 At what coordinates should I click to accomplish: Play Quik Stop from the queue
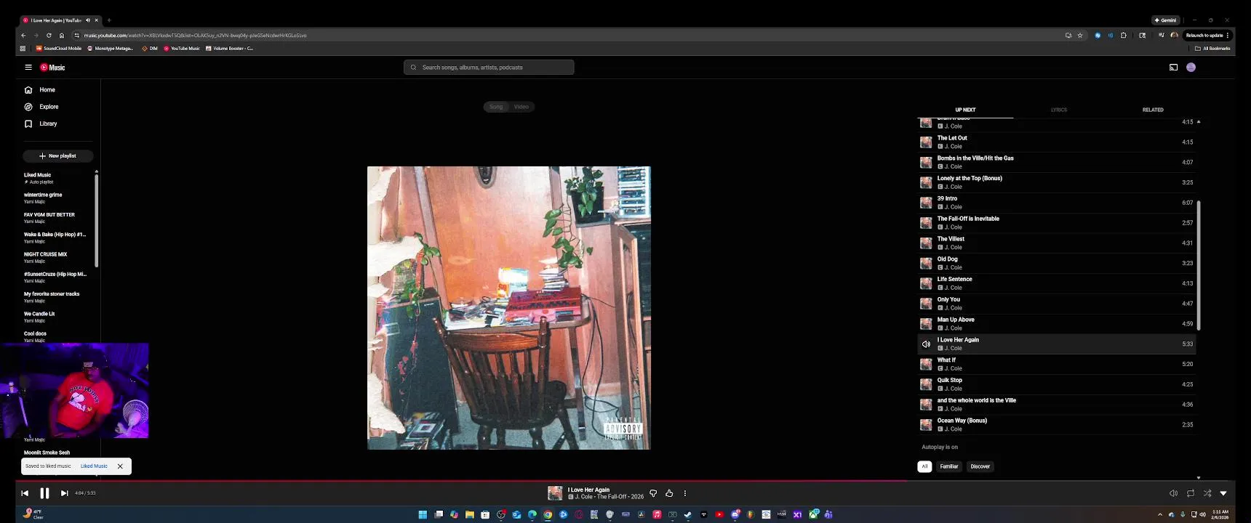click(1056, 385)
